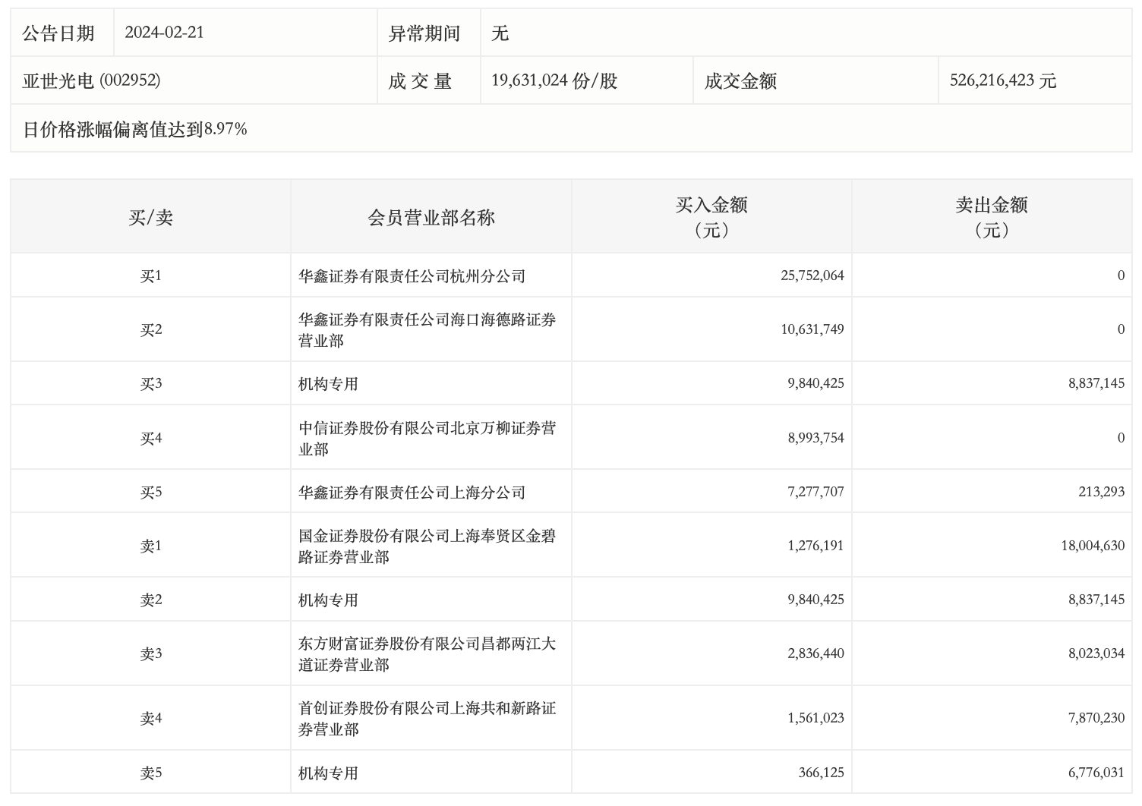The image size is (1142, 806).
Task: Open 华鑫证券 海口海德路证券营业部 entry
Action: click(x=427, y=329)
